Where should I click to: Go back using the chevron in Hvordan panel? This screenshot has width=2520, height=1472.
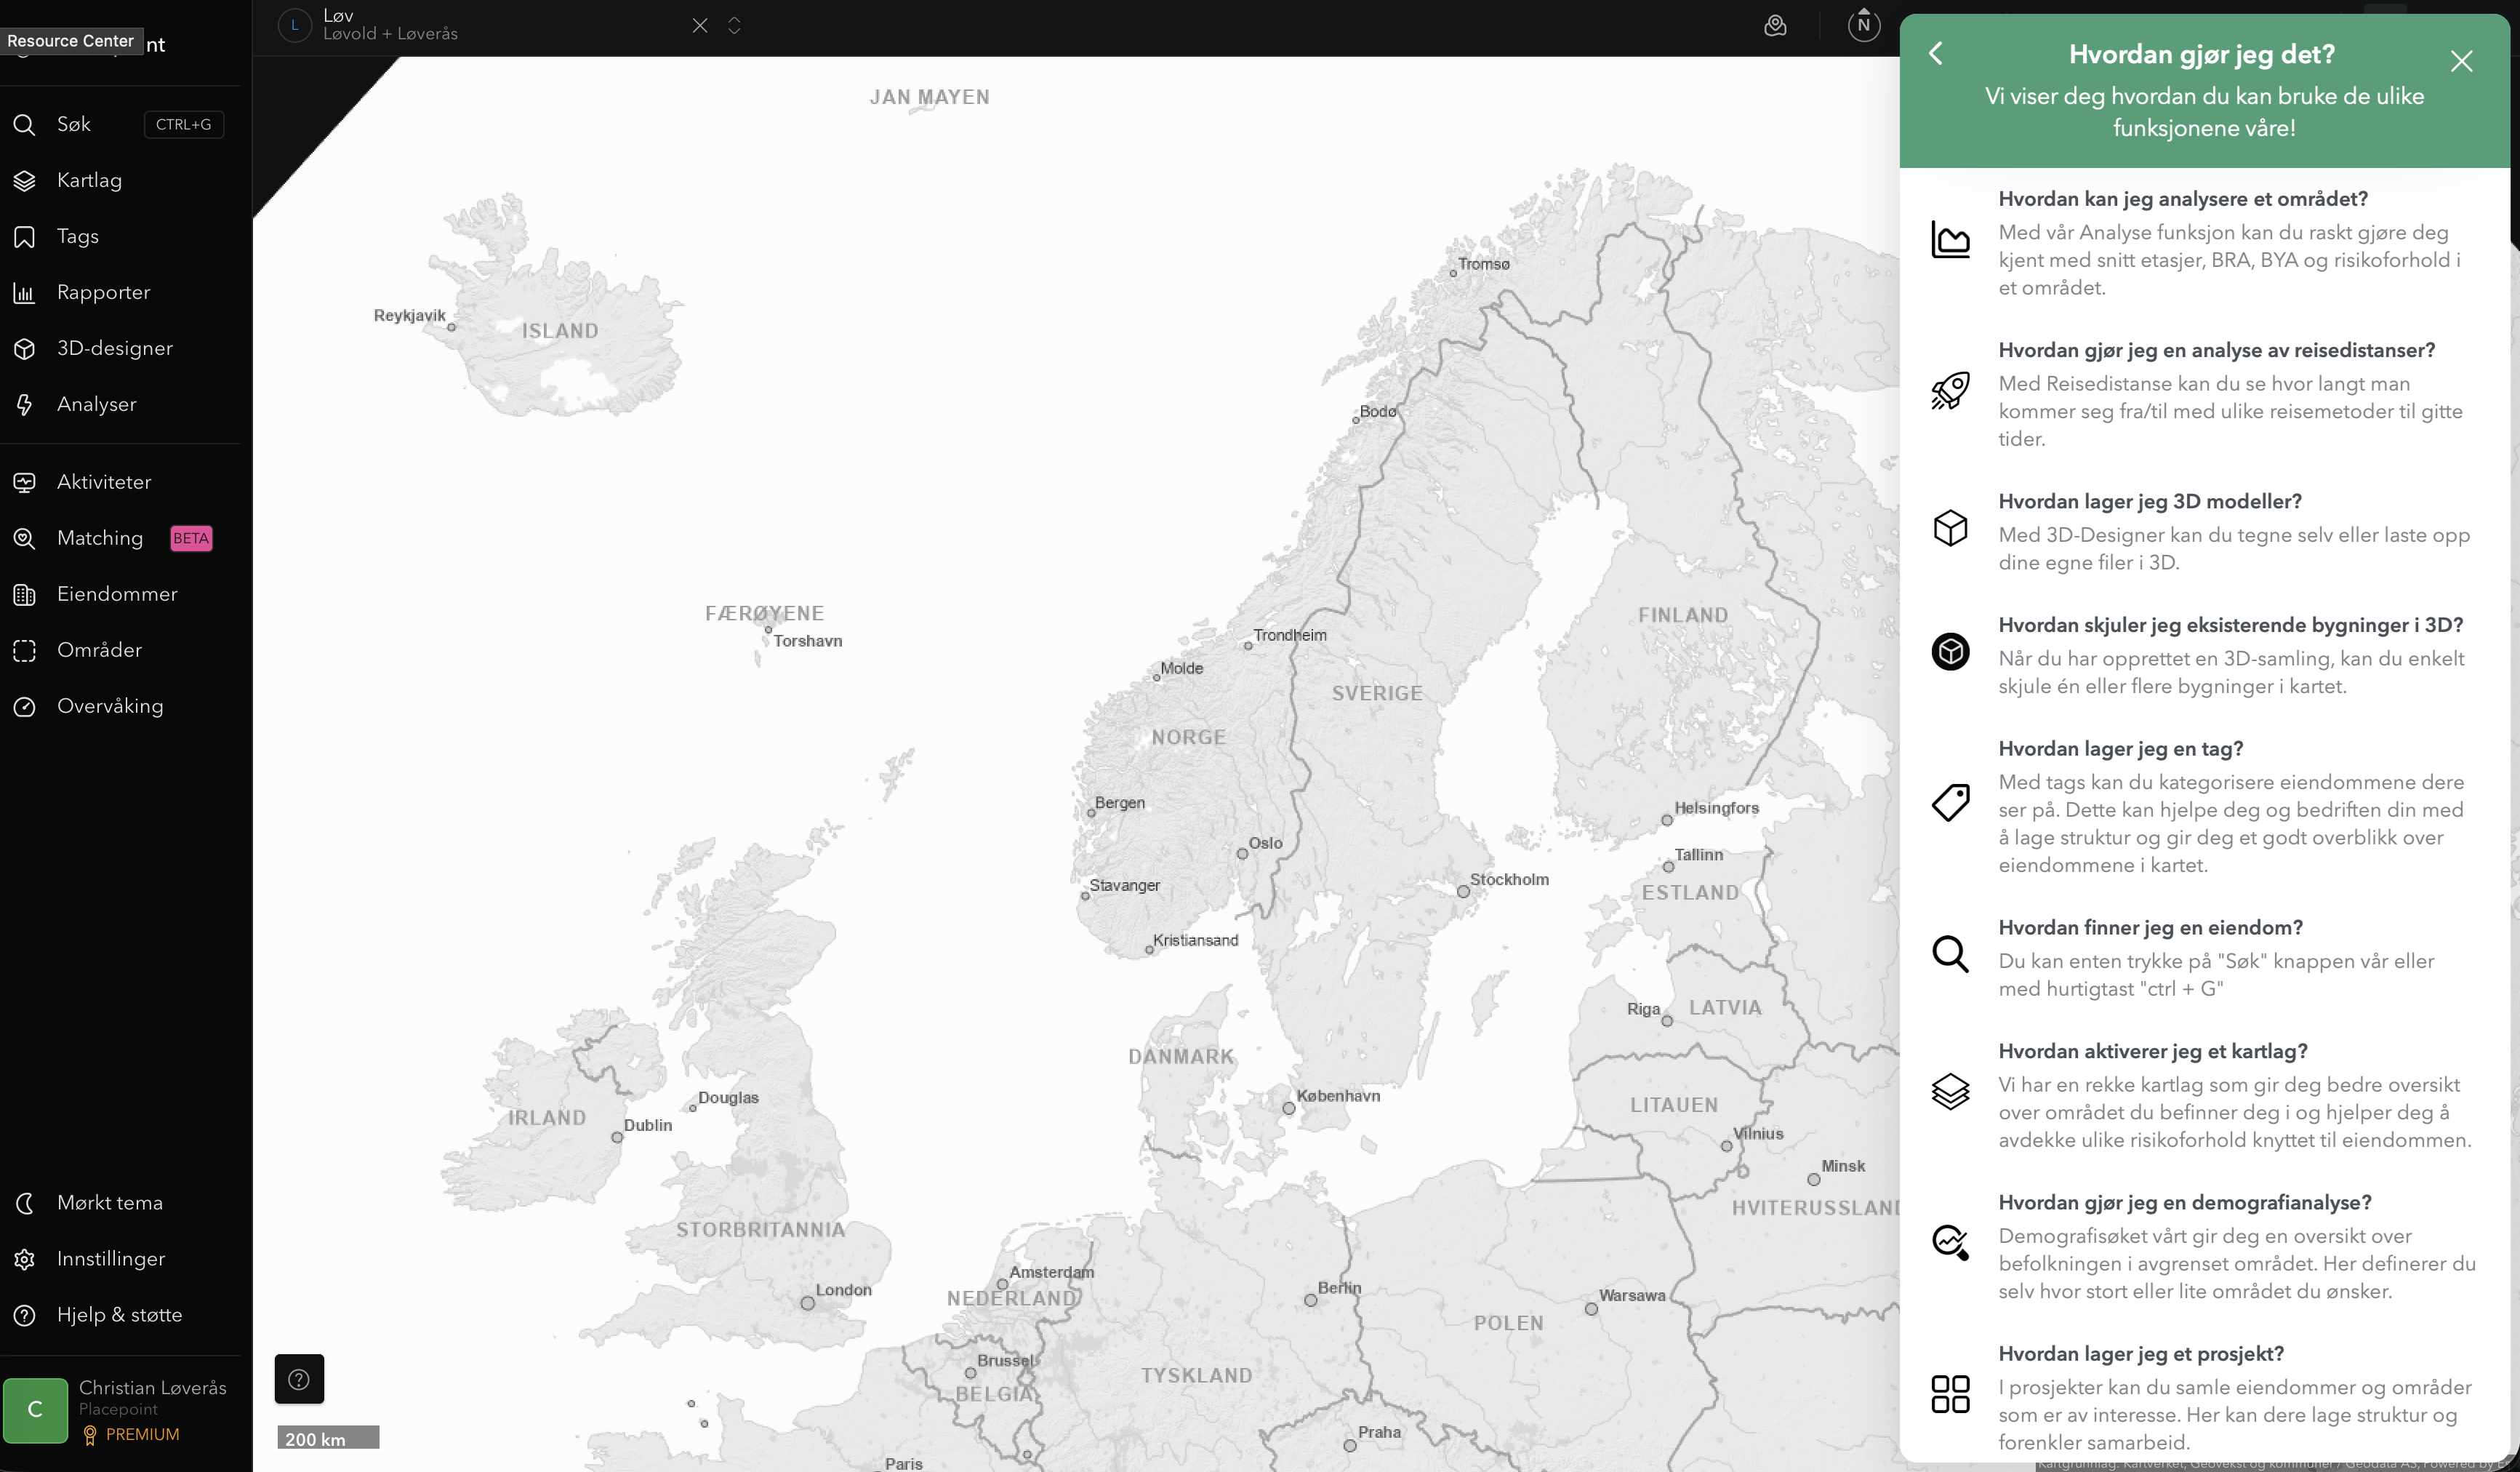1937,53
